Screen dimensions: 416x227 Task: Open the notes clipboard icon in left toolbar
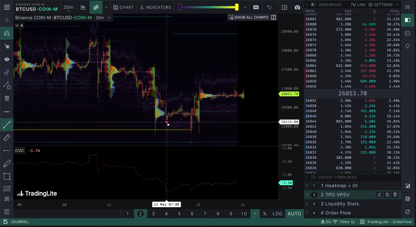7,212
